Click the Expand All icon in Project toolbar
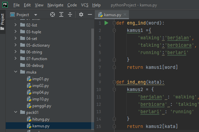The image size is (199, 132). [x=61, y=14]
